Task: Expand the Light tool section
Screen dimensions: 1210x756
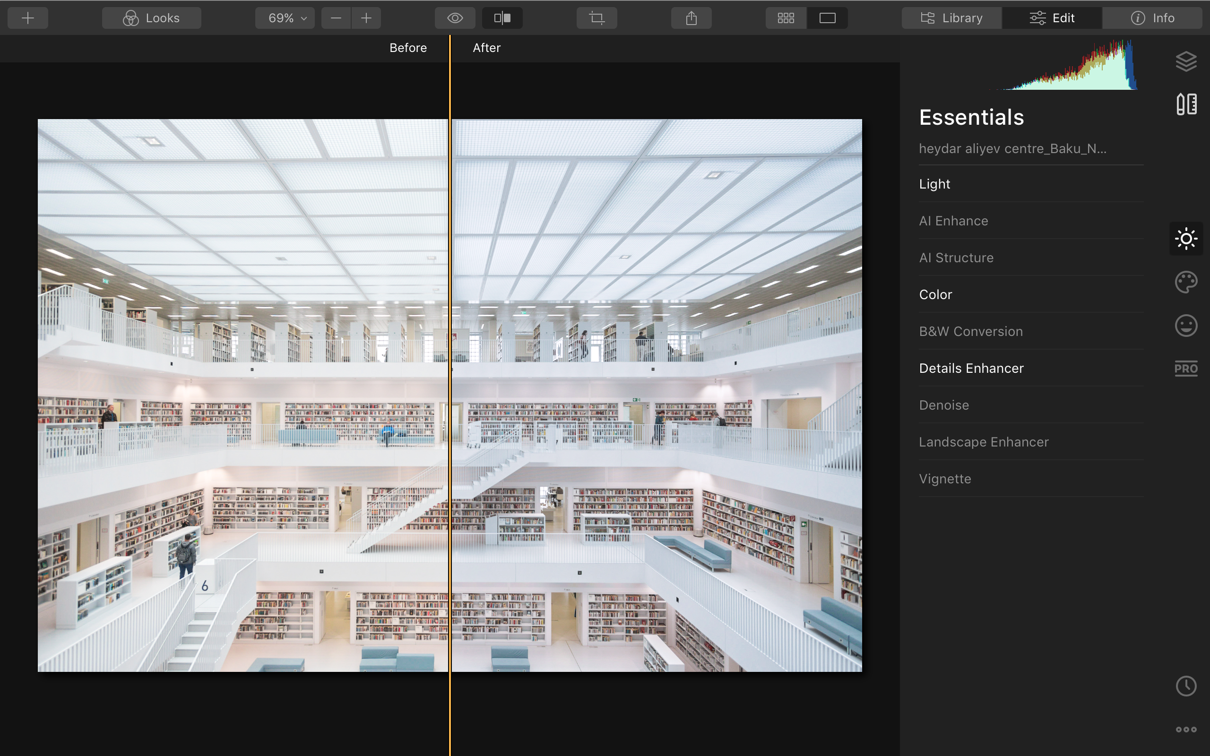Action: (934, 184)
